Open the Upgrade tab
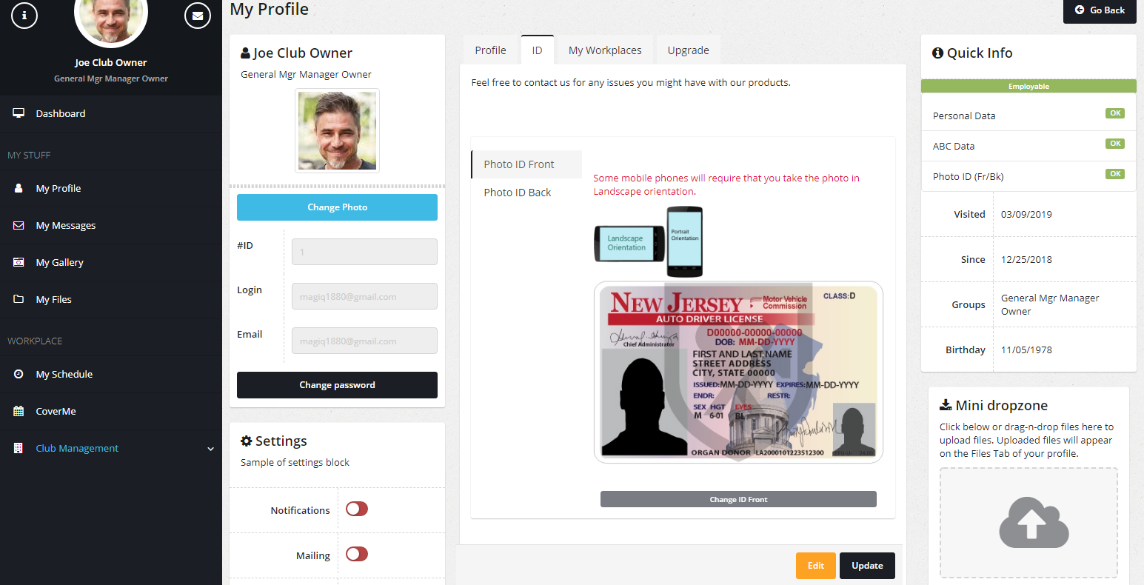 (x=688, y=50)
